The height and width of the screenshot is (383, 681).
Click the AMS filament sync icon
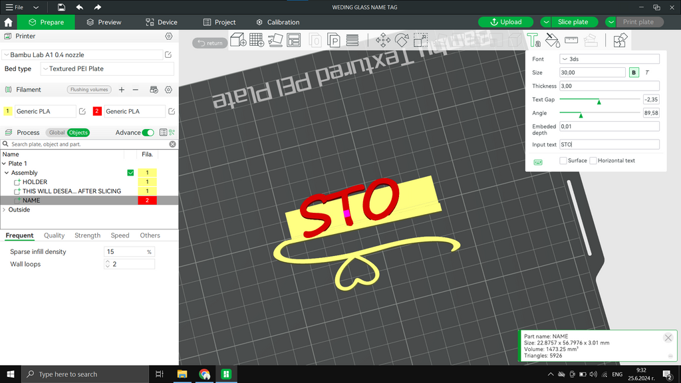[x=154, y=90]
